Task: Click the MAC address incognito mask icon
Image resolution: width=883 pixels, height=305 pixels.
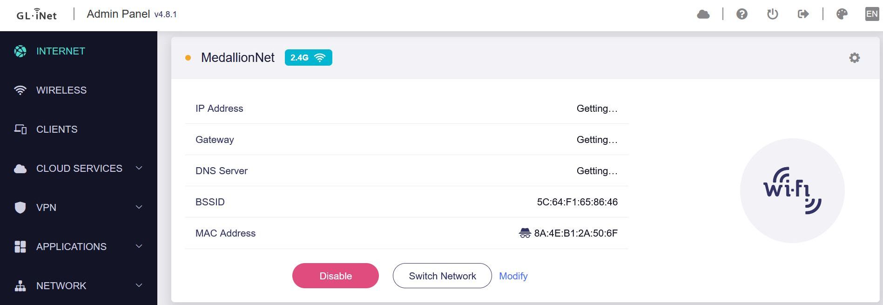Action: (525, 233)
